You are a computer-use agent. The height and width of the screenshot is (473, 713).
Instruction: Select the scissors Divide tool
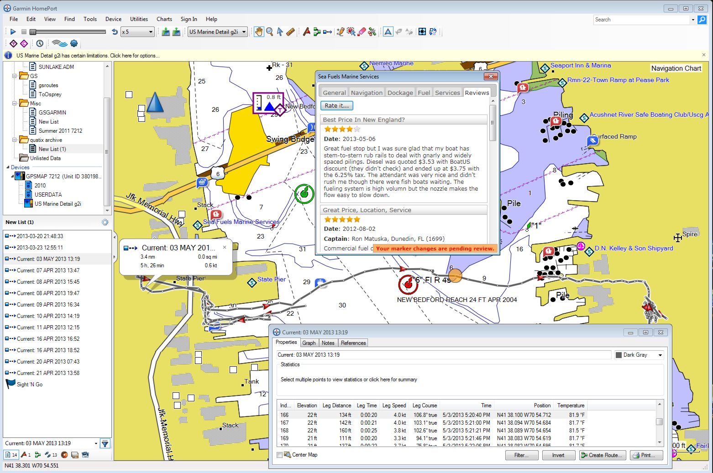point(372,31)
